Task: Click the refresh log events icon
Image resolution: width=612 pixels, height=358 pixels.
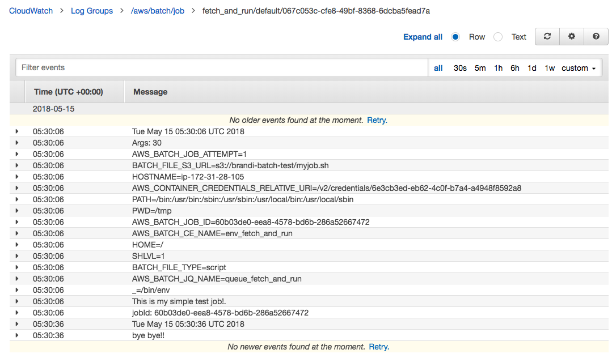Action: pos(547,37)
